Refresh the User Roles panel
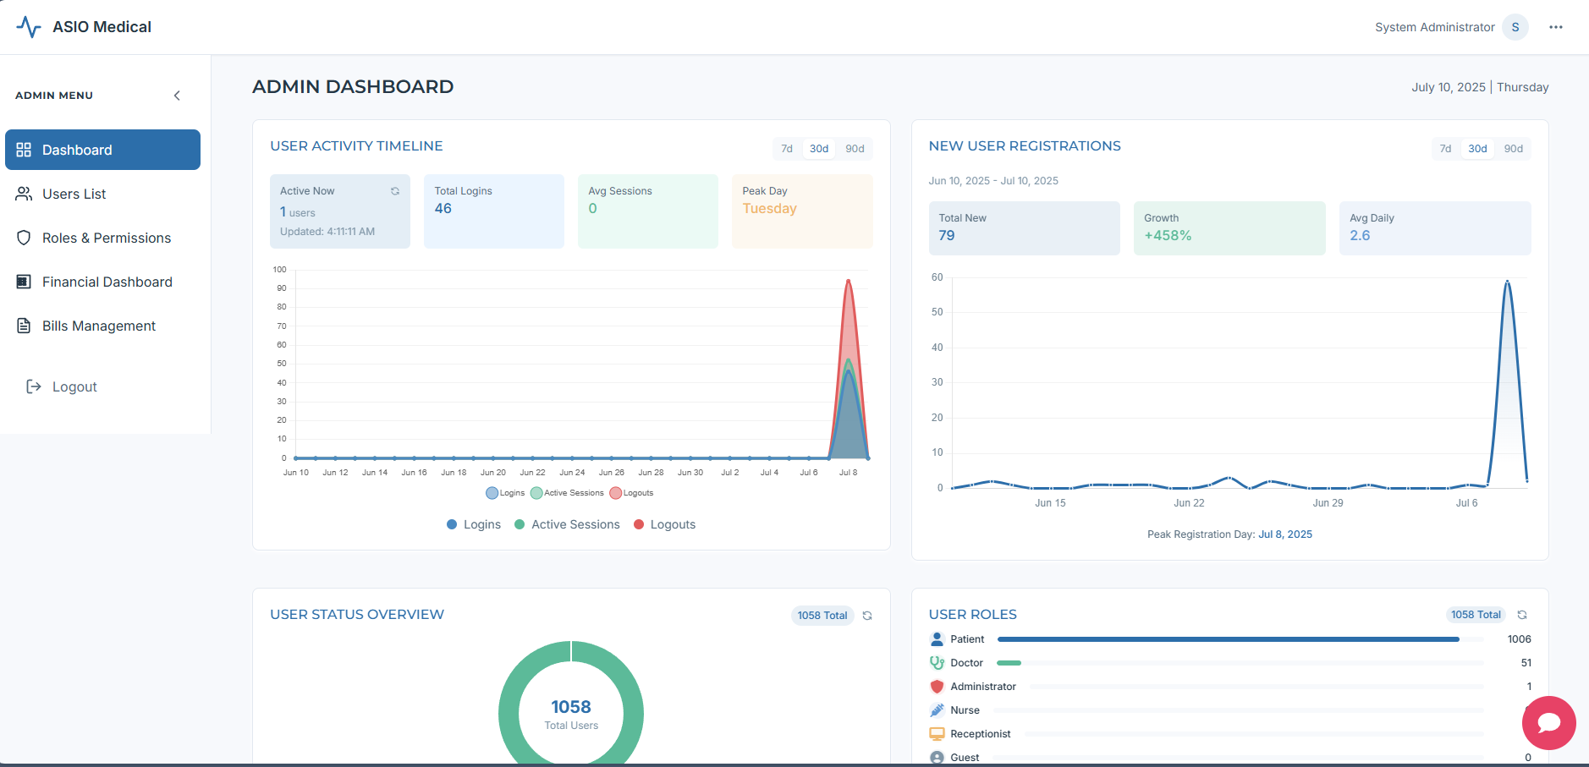Screen dimensions: 1589x767 click(x=1521, y=615)
